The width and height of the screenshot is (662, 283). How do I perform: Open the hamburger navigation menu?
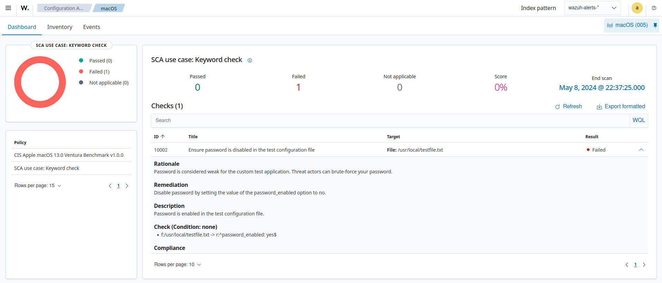(x=8, y=8)
